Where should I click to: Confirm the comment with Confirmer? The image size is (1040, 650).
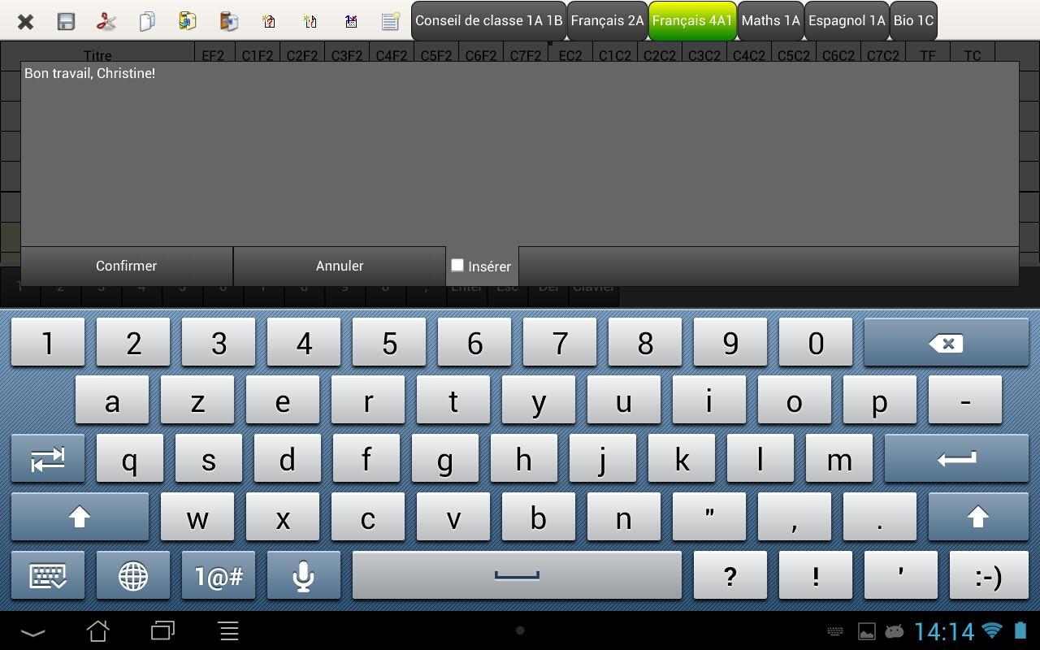126,266
